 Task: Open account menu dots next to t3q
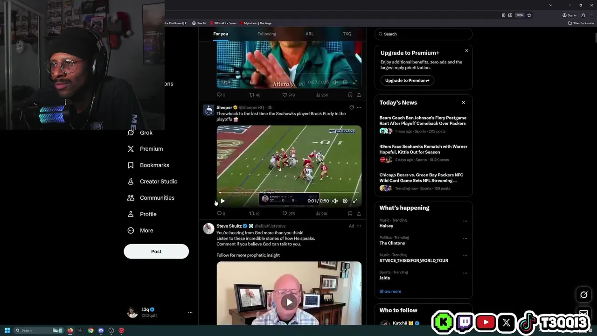point(190,312)
